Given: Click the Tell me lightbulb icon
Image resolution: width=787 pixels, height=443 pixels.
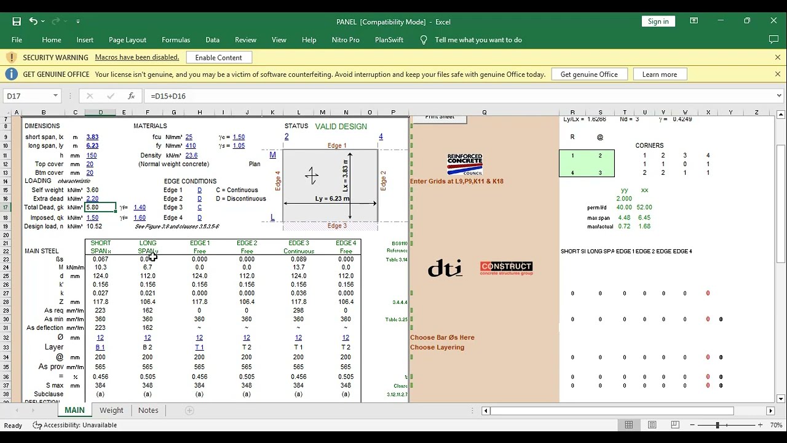Looking at the screenshot, I should tap(424, 40).
